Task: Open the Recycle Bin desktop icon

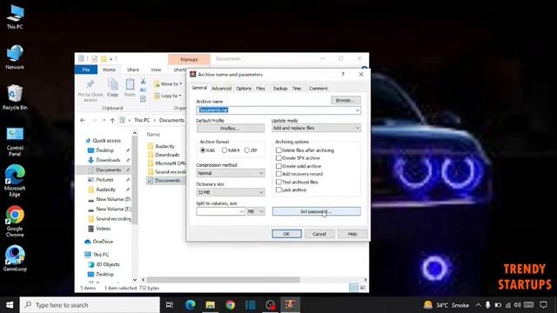Action: 15,97
